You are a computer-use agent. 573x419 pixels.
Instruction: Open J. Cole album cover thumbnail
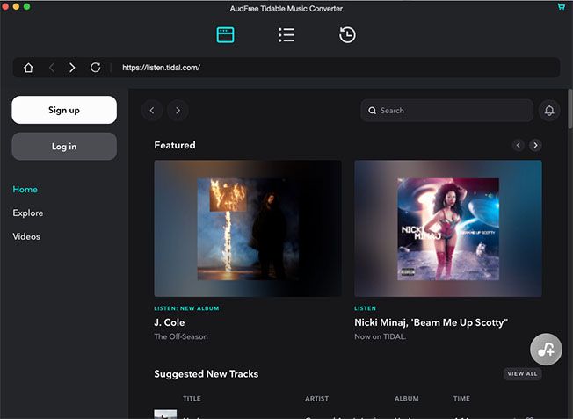coord(248,228)
